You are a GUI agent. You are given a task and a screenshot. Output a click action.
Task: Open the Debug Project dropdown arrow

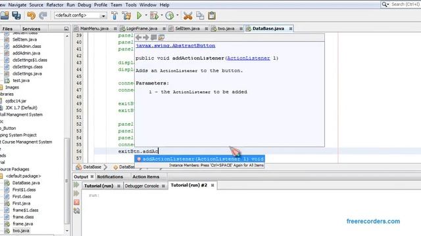tap(162, 15)
